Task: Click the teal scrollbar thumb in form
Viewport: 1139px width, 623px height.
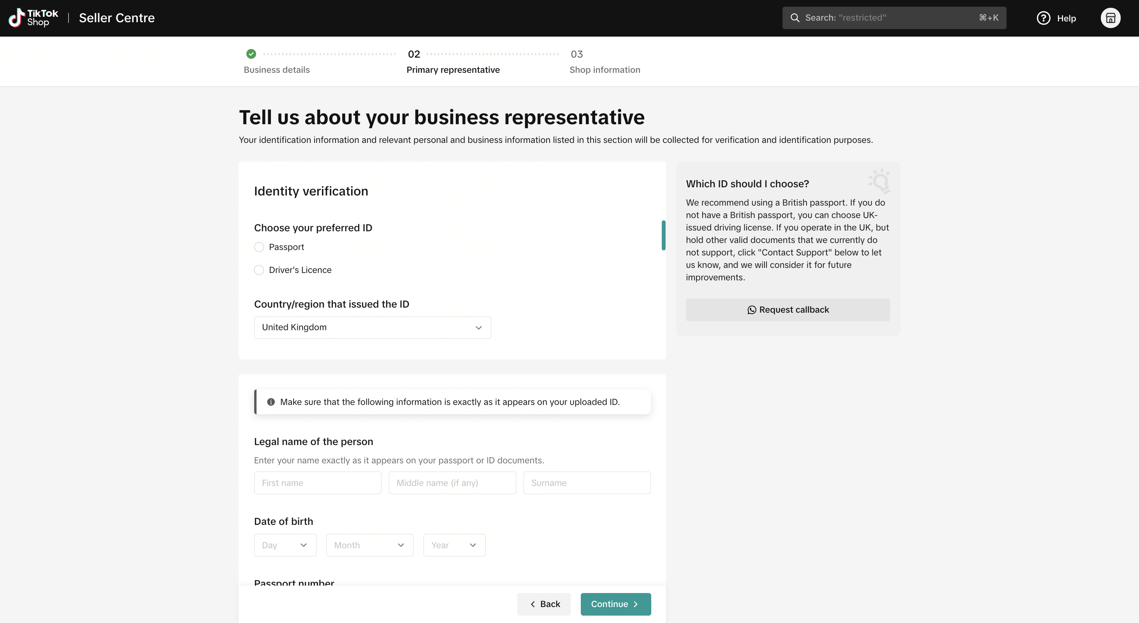Action: [x=663, y=235]
